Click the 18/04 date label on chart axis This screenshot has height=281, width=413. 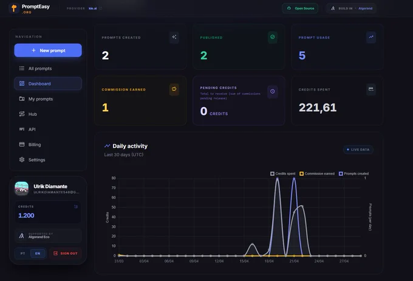click(x=269, y=261)
